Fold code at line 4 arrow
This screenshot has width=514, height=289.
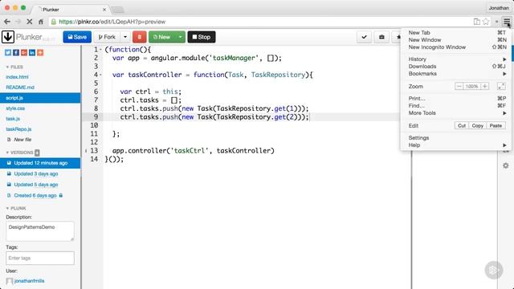[x=100, y=75]
